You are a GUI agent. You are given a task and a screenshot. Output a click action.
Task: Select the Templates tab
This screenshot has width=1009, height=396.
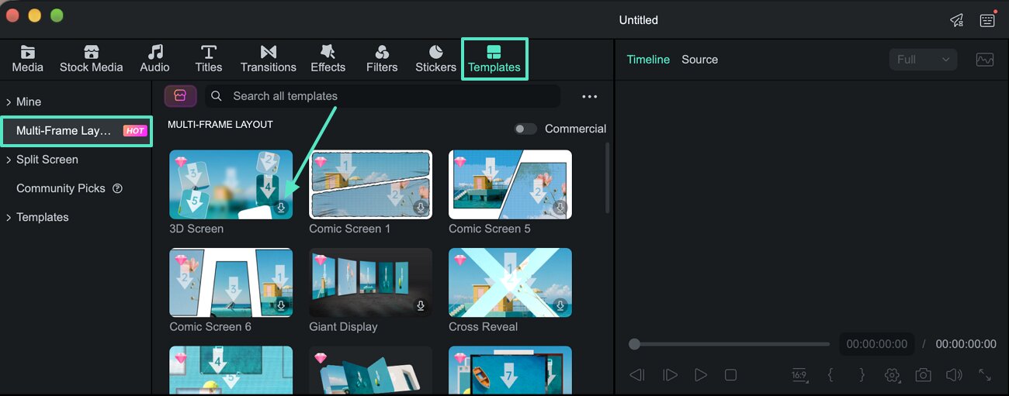point(494,59)
